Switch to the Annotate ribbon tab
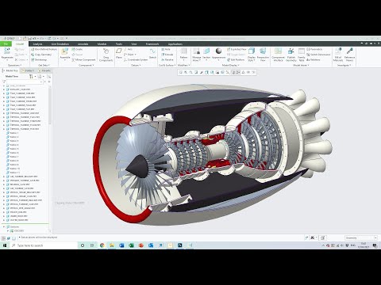Viewport: 381px width, 285px height. [83, 44]
